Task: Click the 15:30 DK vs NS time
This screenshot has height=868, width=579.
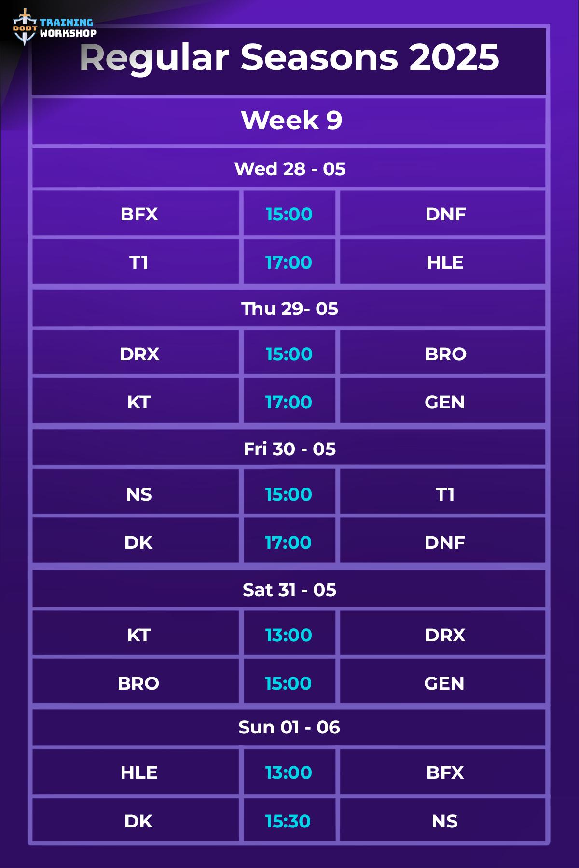Action: [x=288, y=821]
